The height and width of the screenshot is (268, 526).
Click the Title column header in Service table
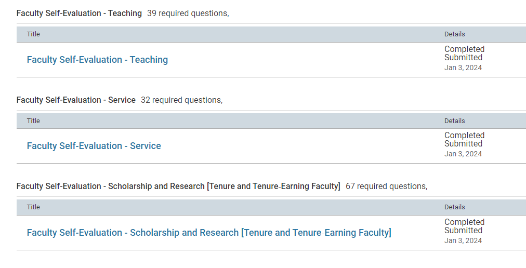click(x=33, y=120)
